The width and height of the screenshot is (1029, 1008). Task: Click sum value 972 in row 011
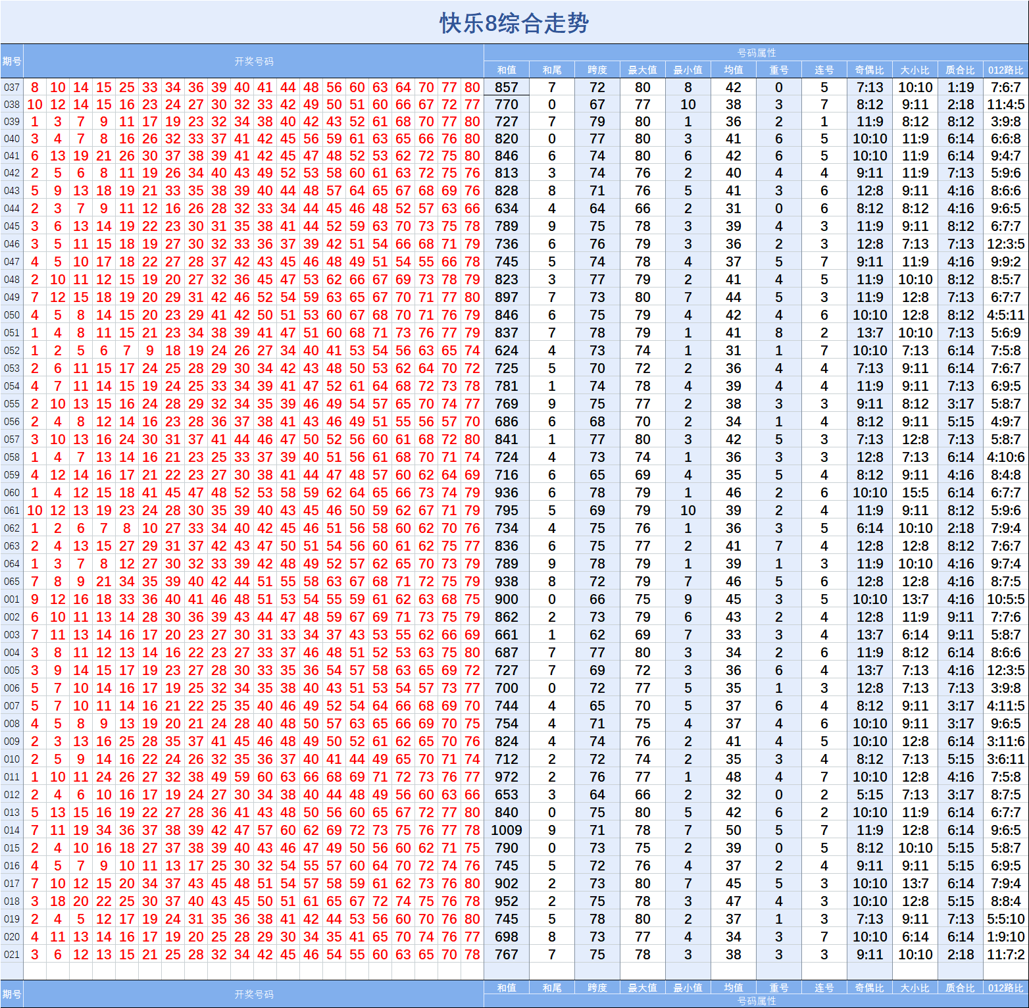[x=507, y=777]
